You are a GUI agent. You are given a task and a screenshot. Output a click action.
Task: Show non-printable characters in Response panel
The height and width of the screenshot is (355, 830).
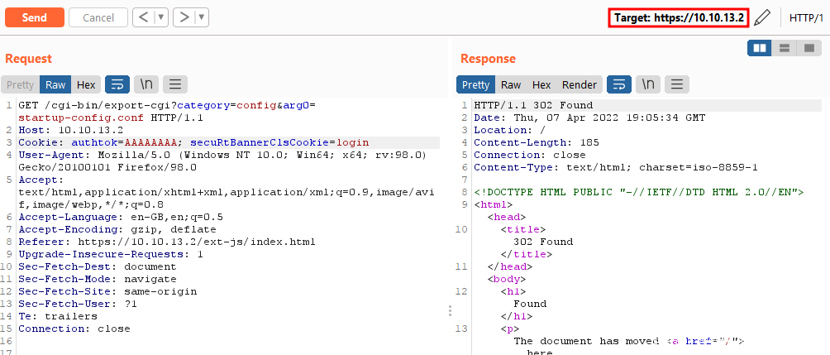point(648,84)
